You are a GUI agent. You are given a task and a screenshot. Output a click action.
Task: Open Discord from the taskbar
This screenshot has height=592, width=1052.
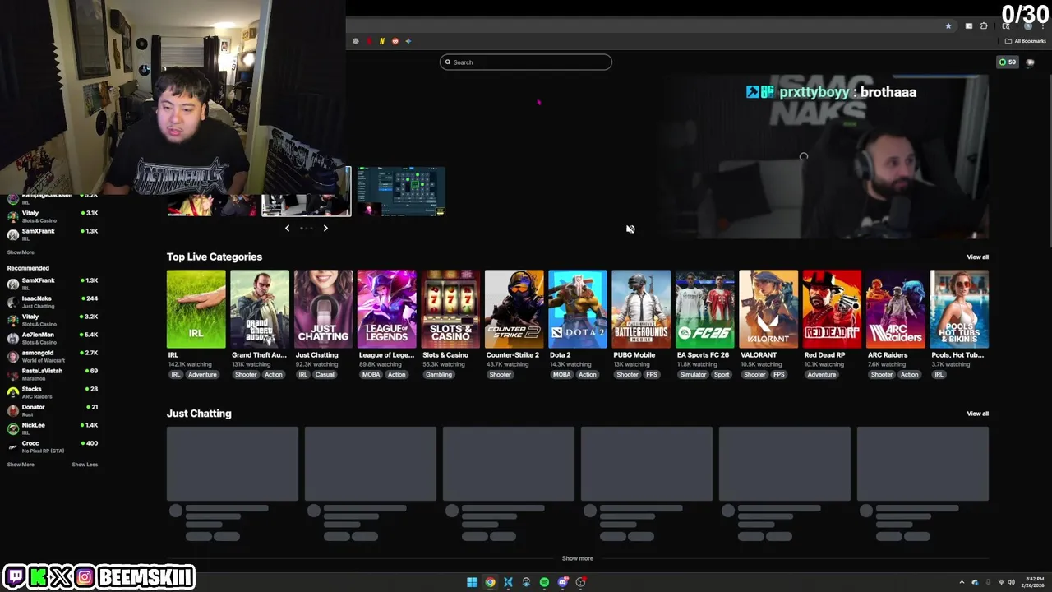click(x=562, y=582)
